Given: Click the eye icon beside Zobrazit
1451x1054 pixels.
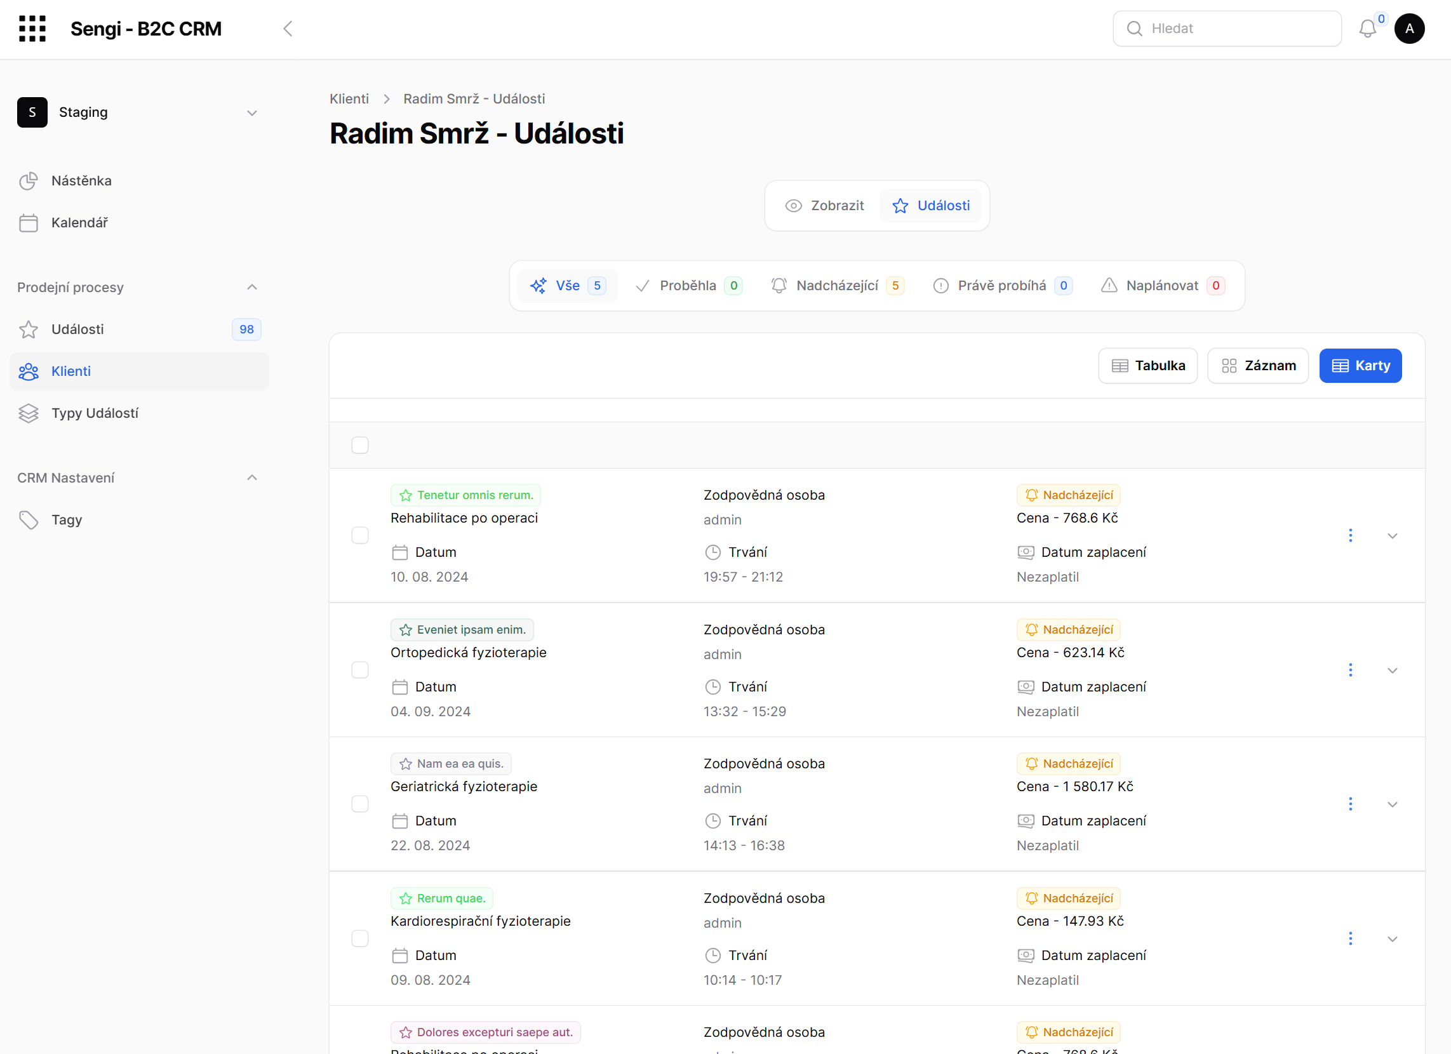Looking at the screenshot, I should [793, 206].
